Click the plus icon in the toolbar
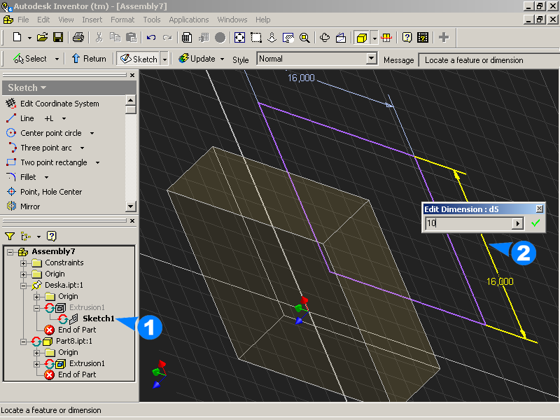Screen dimensions: 560x420 tap(444, 37)
